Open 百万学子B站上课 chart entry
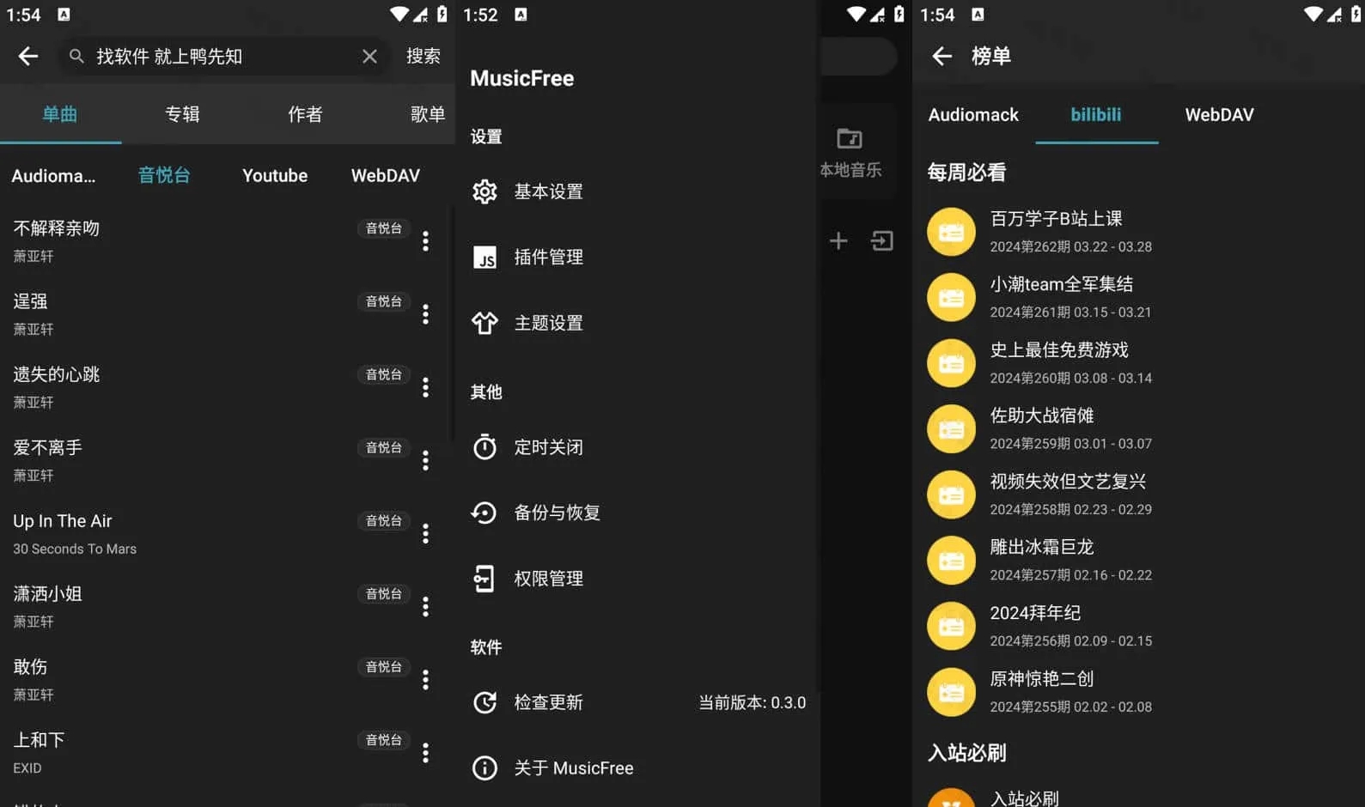 [1056, 220]
